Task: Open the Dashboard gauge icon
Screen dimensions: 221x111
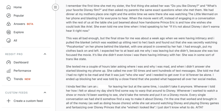Action: (9, 62)
